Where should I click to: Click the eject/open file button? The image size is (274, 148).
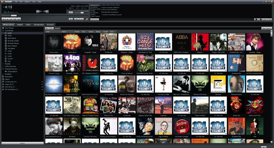(71, 19)
